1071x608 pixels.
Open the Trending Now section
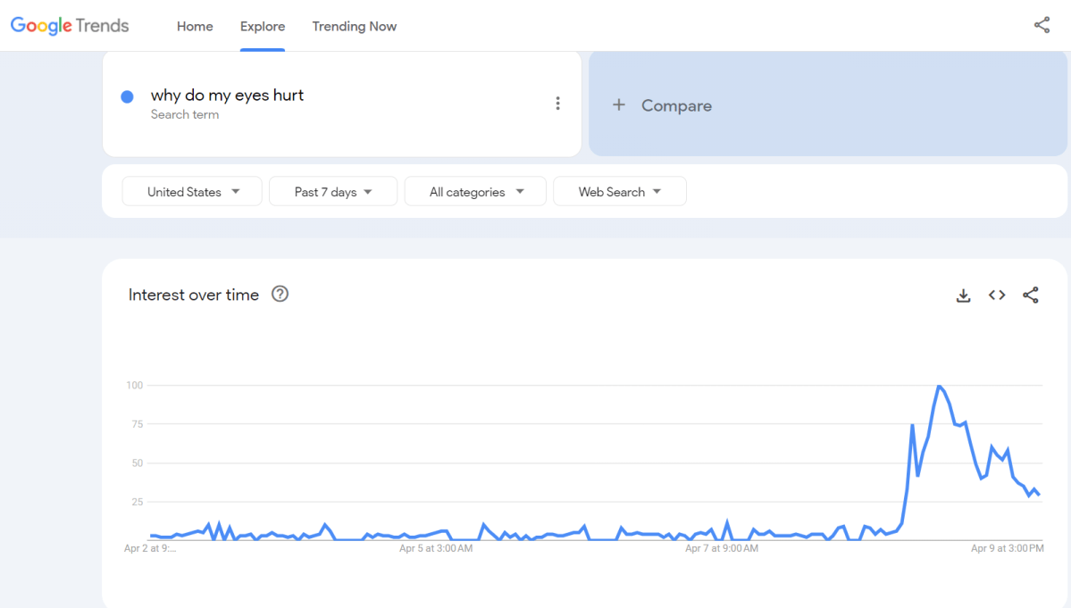point(354,26)
